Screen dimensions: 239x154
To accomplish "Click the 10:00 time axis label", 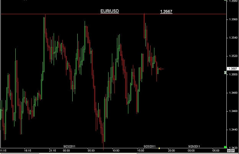I will [116, 151].
